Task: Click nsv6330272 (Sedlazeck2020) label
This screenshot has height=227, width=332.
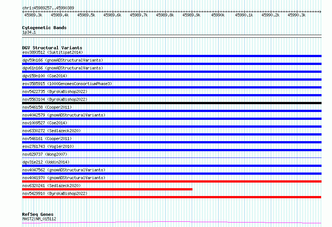Action: (51, 131)
